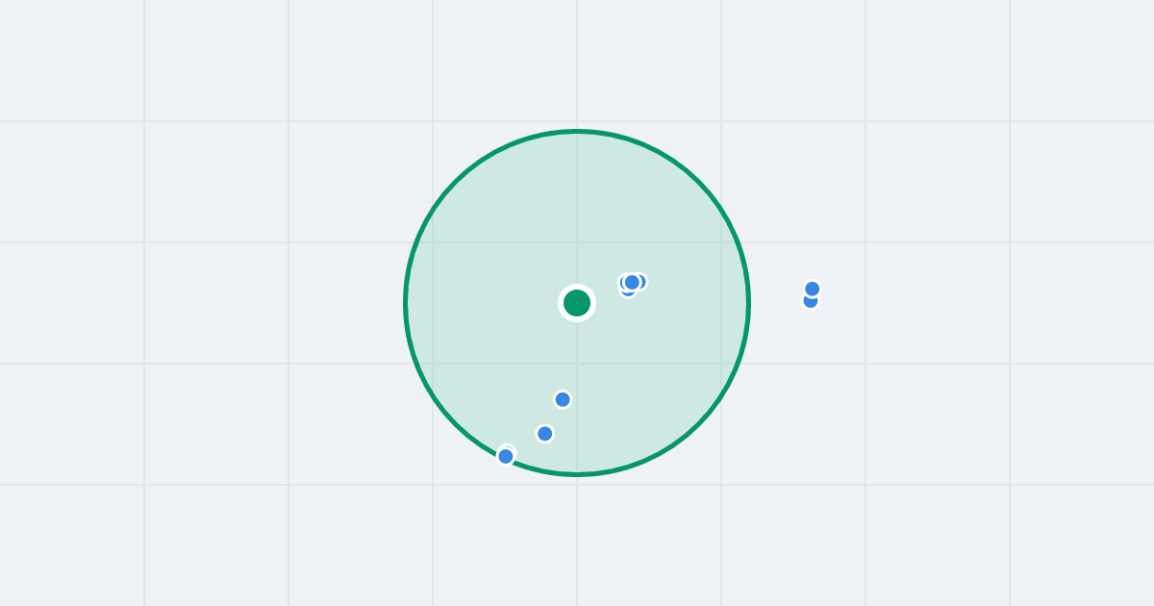This screenshot has height=606, width=1154.
Task: Click the circle outline at its leftmost point
Action: click(405, 303)
